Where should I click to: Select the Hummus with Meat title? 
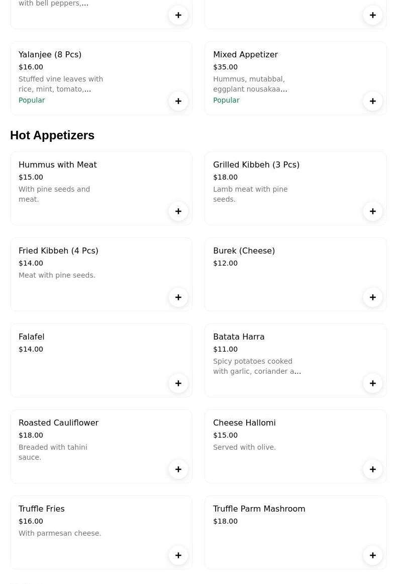57,164
